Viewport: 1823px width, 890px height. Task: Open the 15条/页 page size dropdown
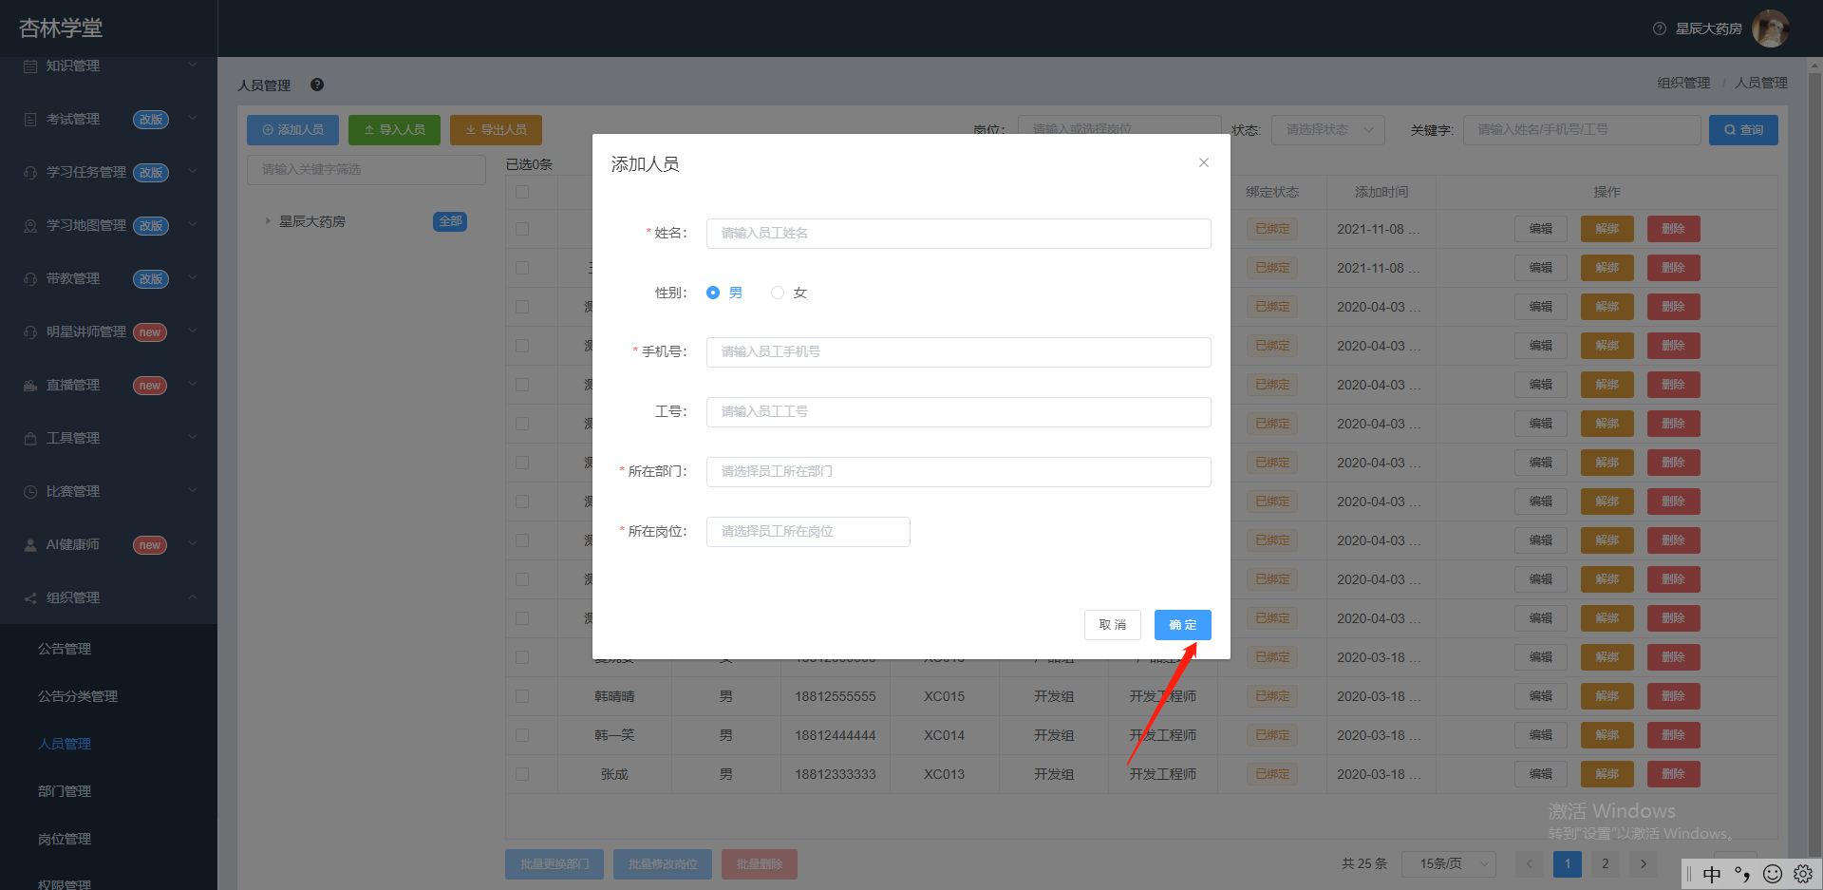click(1449, 864)
